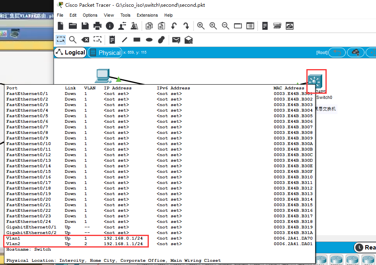Click the Hostname: Switch line

[x=29, y=249]
